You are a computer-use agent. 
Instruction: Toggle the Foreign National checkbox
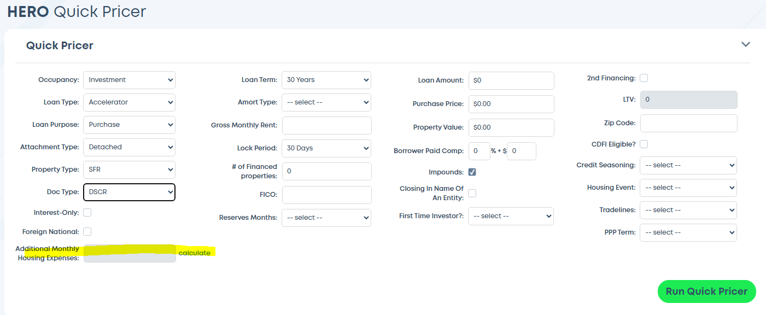click(x=87, y=231)
